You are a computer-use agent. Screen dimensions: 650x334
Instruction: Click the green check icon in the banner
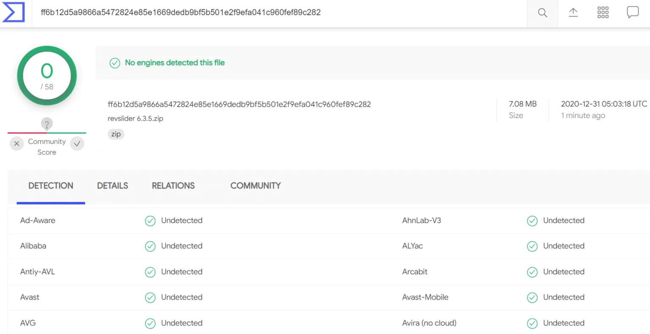click(115, 63)
